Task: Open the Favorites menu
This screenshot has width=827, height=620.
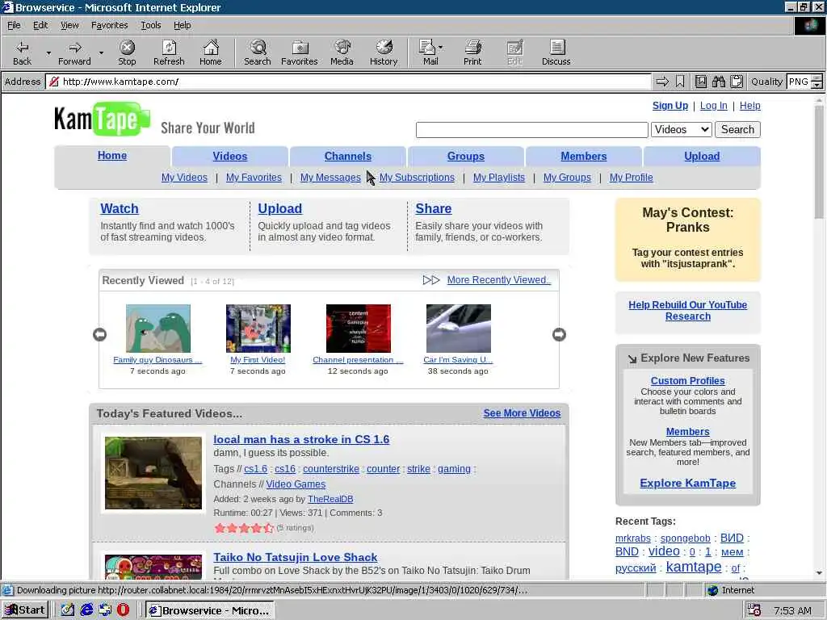Action: coord(109,25)
